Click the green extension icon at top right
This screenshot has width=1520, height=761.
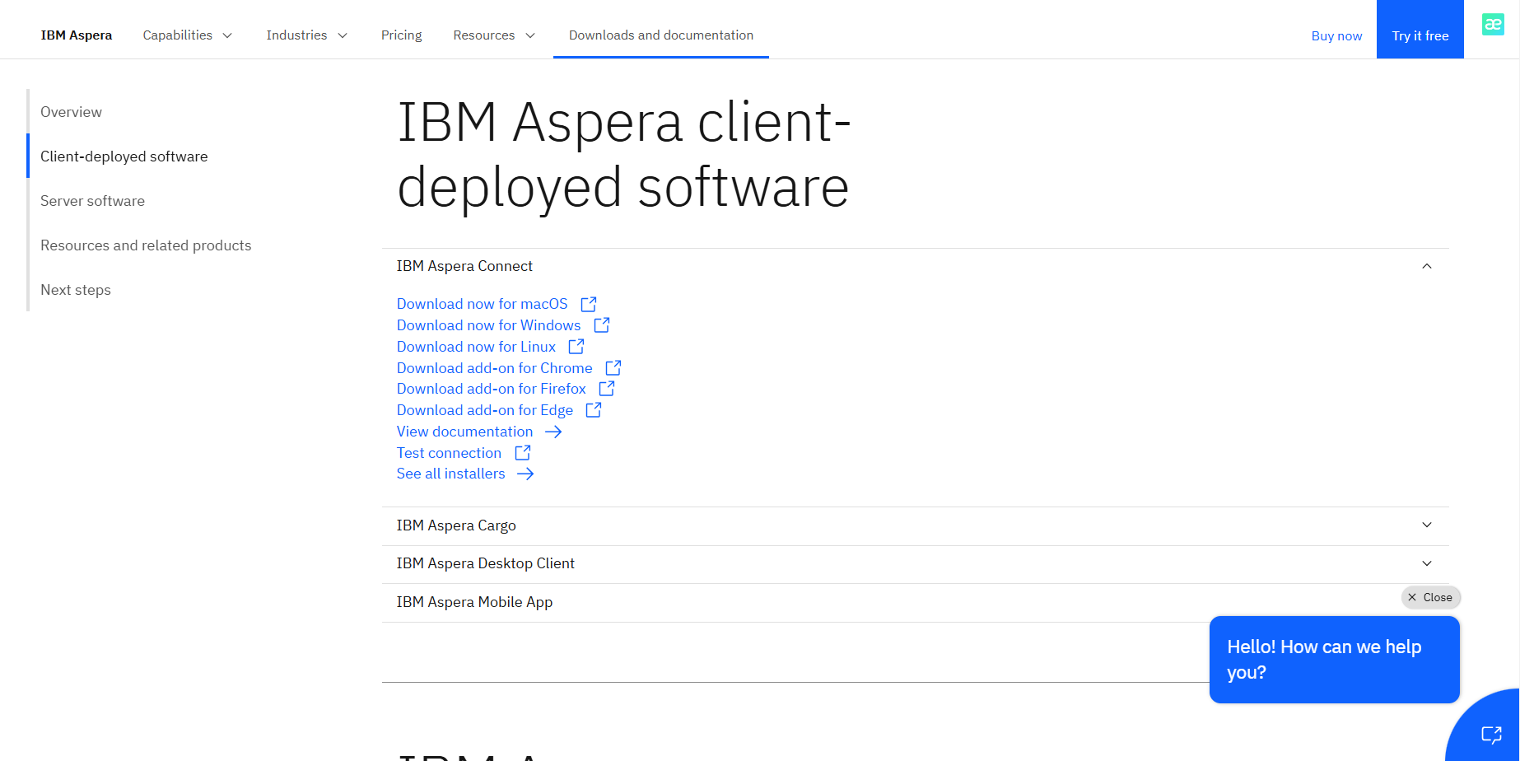pos(1493,25)
